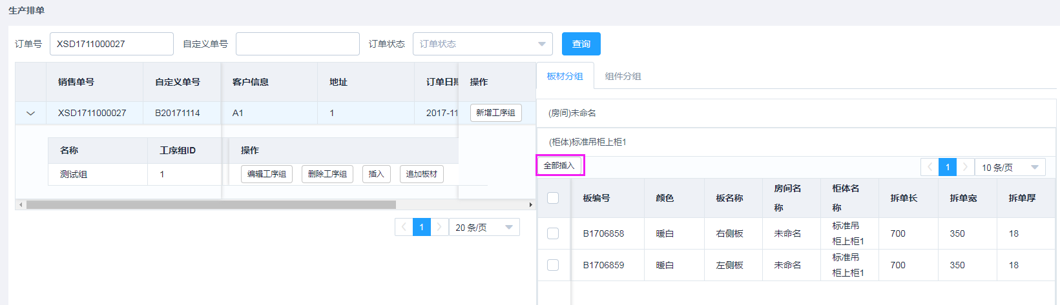The height and width of the screenshot is (305, 1060).
Task: Collapse the XSD1711000027 order row
Action: [x=30, y=113]
